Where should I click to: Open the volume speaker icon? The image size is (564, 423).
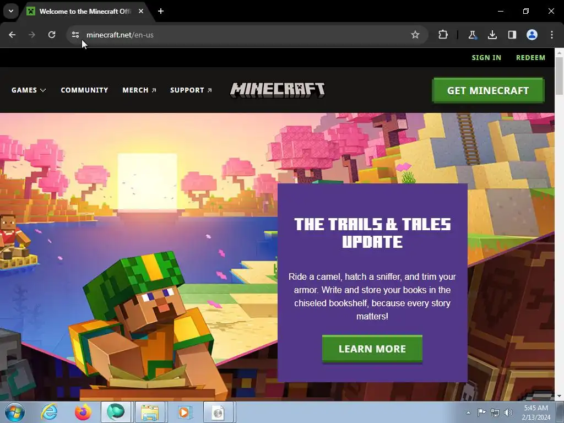point(508,413)
